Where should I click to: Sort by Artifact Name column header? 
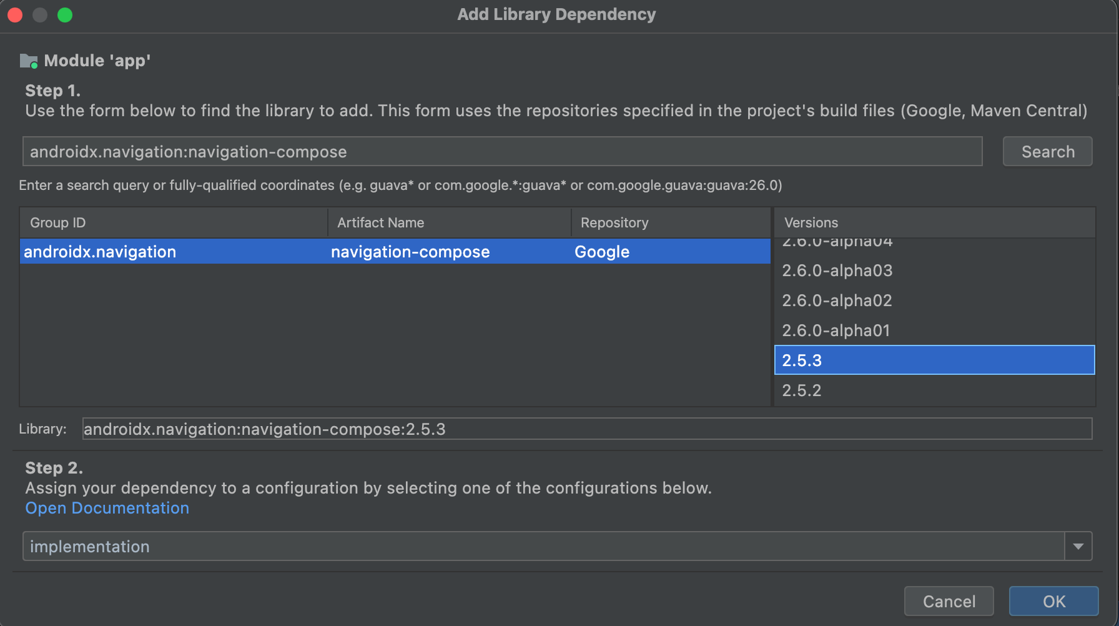pos(450,222)
